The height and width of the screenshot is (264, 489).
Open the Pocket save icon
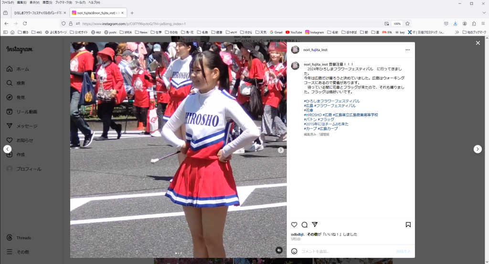click(446, 24)
